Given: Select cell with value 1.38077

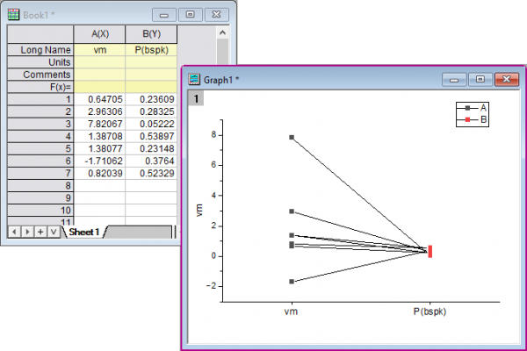Looking at the screenshot, I should coord(99,148).
